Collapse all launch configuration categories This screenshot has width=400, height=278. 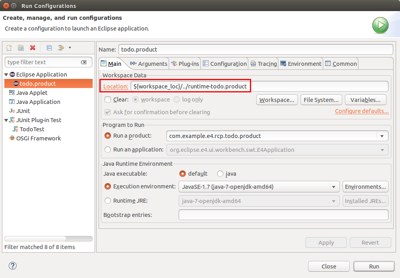[x=49, y=48]
